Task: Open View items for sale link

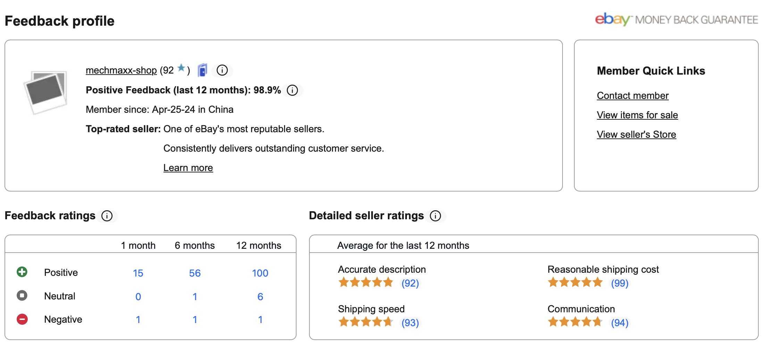Action: 637,115
